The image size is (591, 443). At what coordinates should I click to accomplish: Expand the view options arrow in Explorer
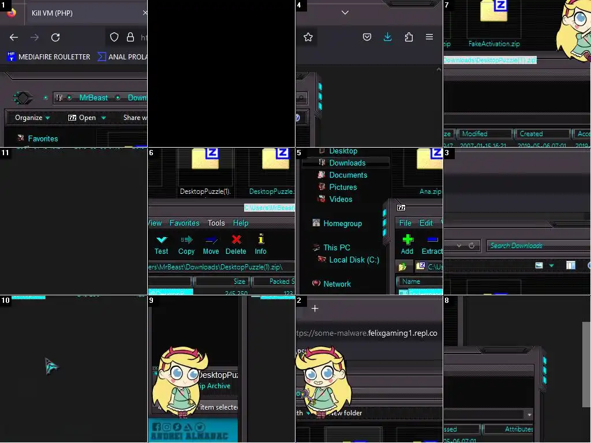point(551,265)
